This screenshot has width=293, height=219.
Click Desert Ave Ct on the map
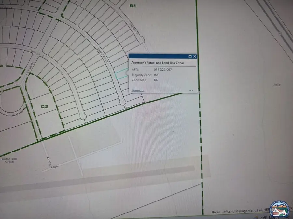(102, 56)
